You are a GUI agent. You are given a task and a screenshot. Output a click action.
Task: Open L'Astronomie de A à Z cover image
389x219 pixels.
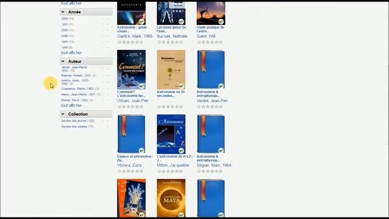[x=171, y=134]
